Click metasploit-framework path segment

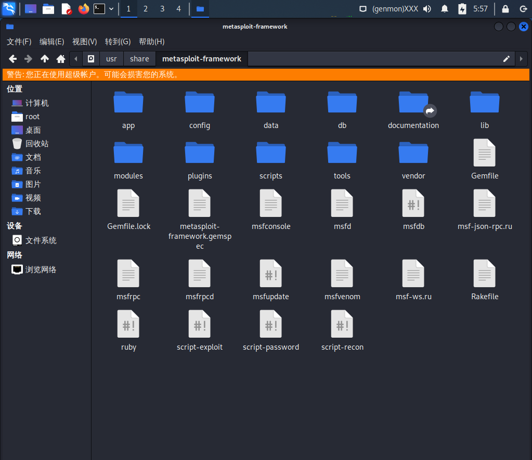pos(202,59)
